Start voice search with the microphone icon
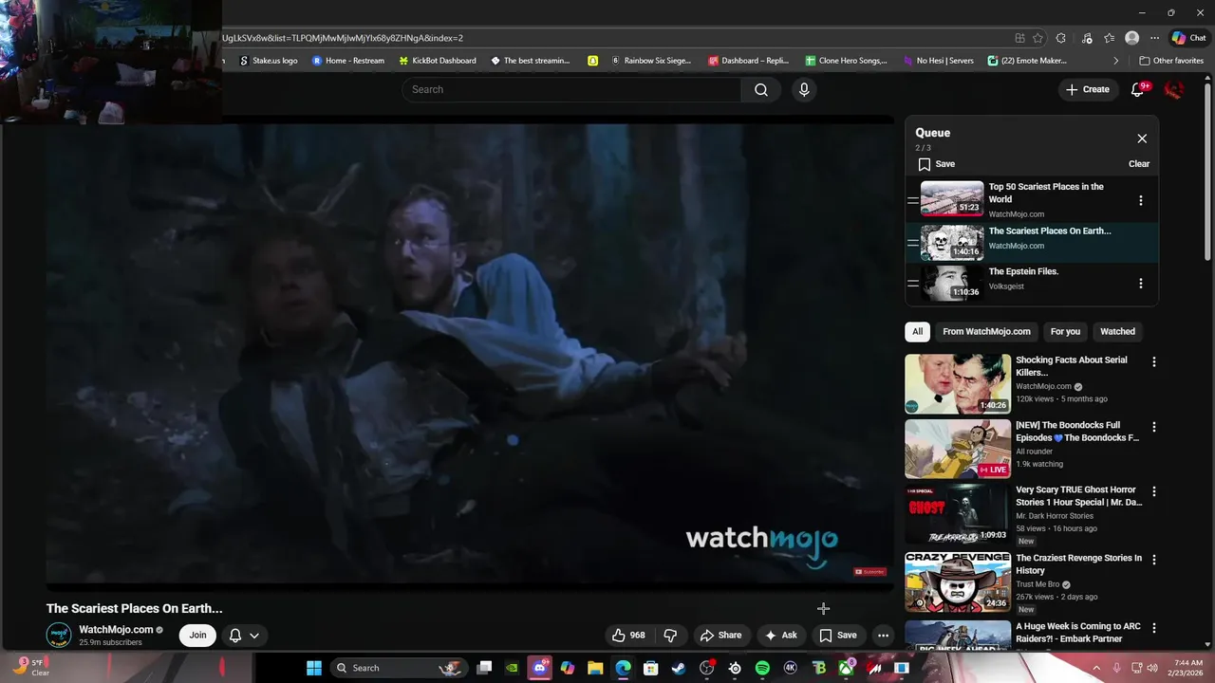The image size is (1215, 683). click(804, 89)
